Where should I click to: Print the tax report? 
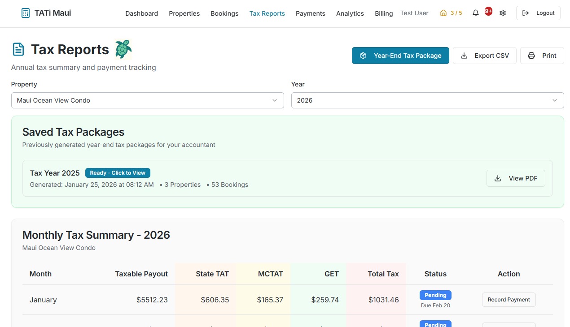point(542,56)
